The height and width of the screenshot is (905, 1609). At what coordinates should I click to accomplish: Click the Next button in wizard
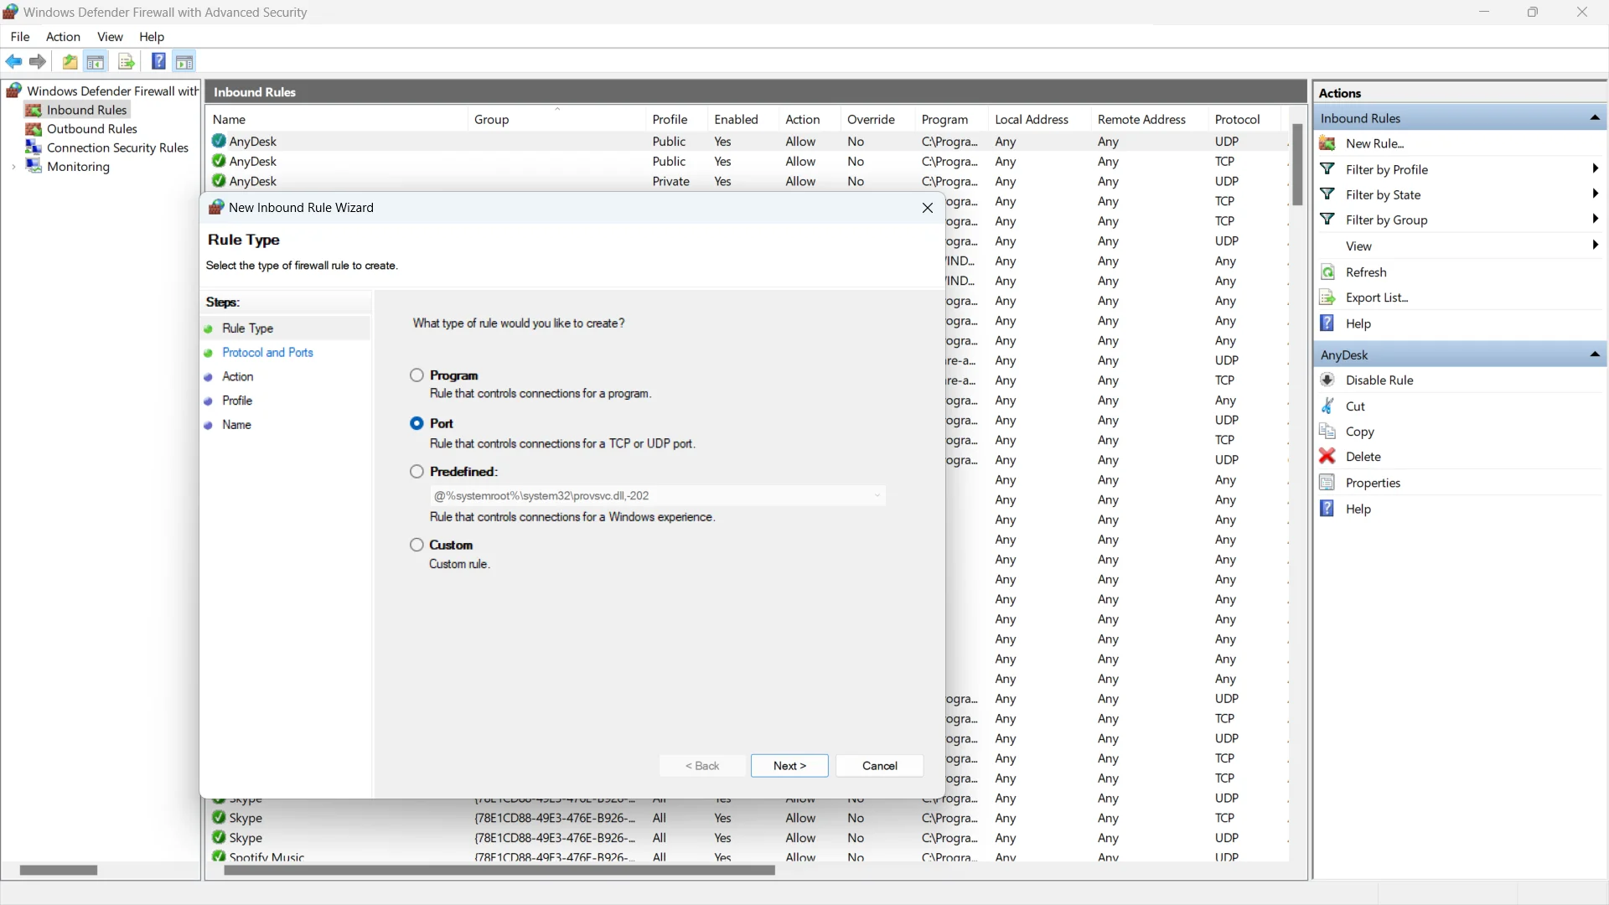789,766
